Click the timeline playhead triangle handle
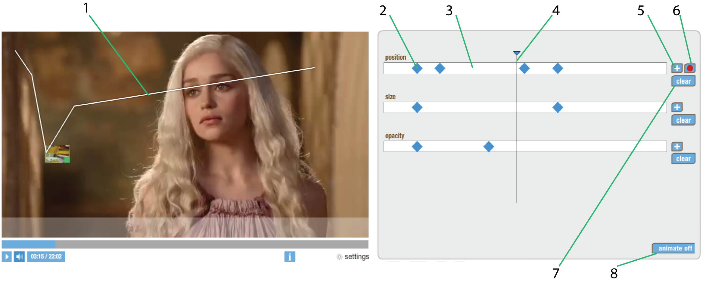 [517, 54]
